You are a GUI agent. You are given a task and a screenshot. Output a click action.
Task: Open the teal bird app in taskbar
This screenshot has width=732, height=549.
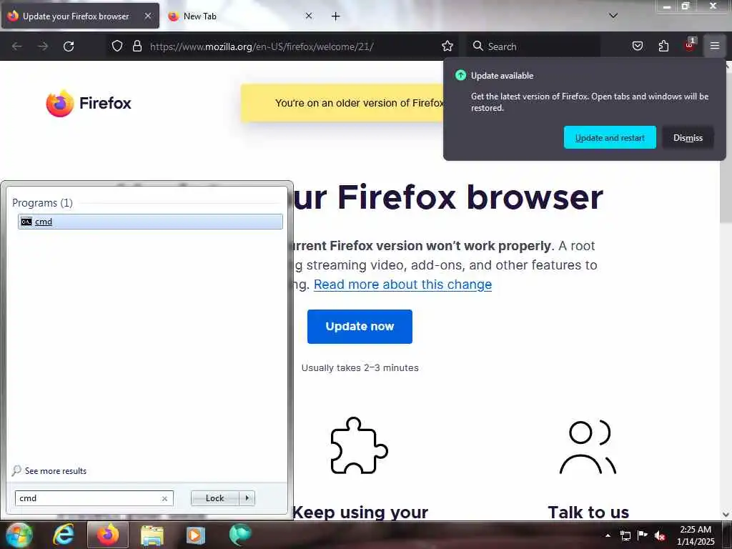(240, 535)
